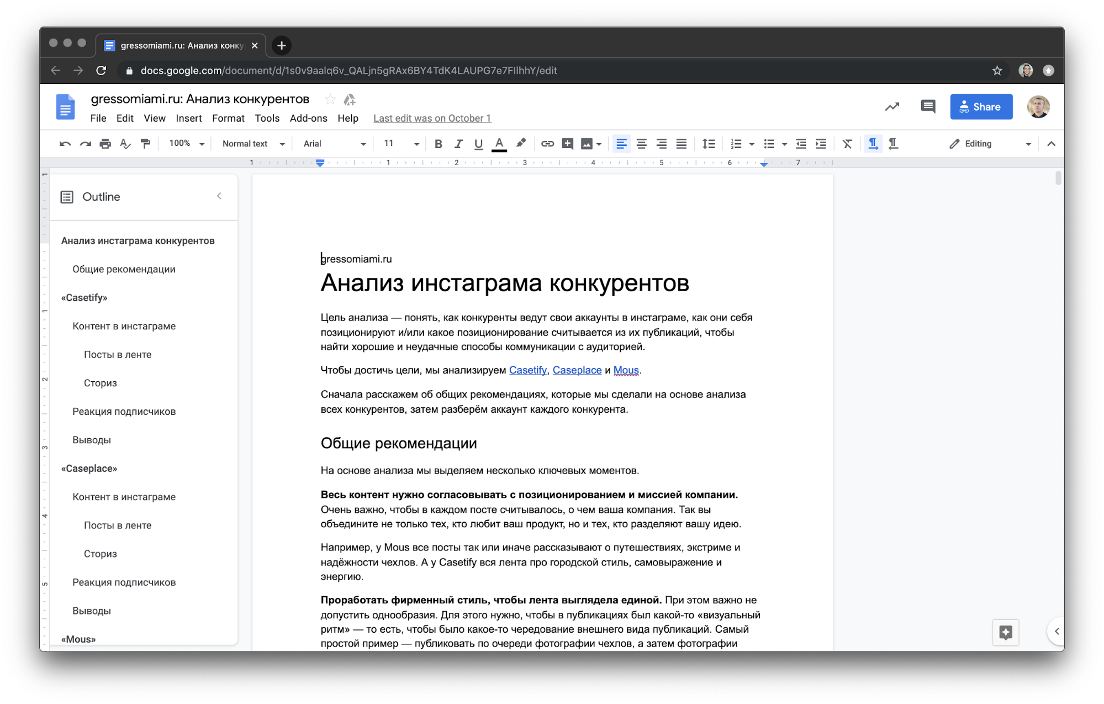Open the Last edit was on October 1 link
Screen dimensions: 1104x704
point(432,118)
